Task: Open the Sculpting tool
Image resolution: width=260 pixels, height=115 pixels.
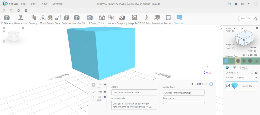Action: point(122,20)
